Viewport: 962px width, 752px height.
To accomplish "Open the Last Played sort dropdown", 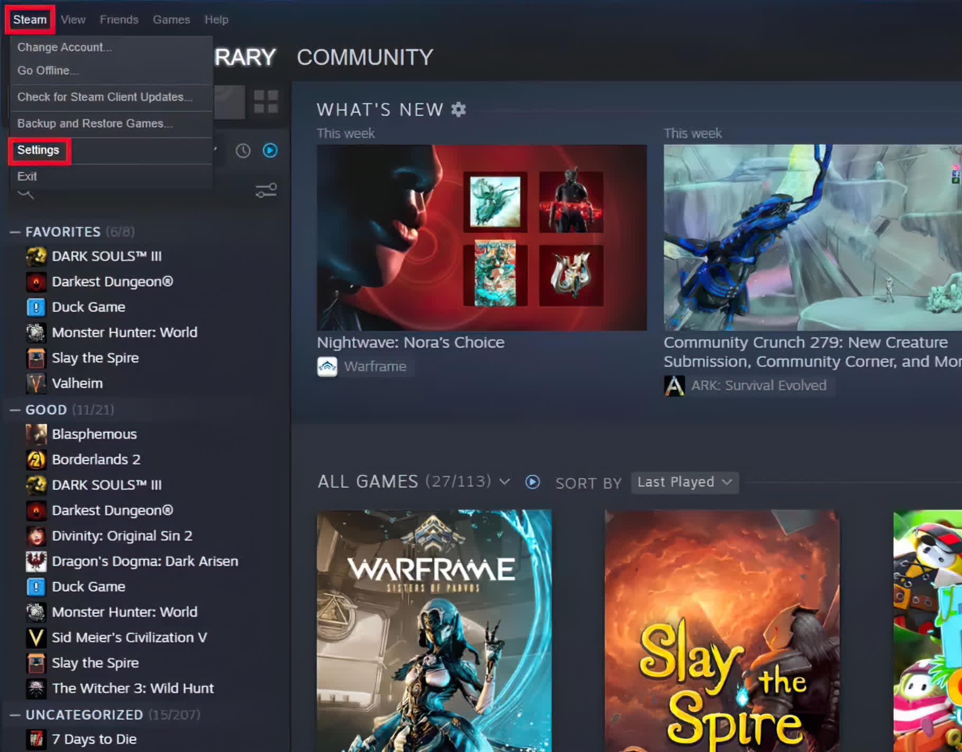I will click(x=685, y=482).
